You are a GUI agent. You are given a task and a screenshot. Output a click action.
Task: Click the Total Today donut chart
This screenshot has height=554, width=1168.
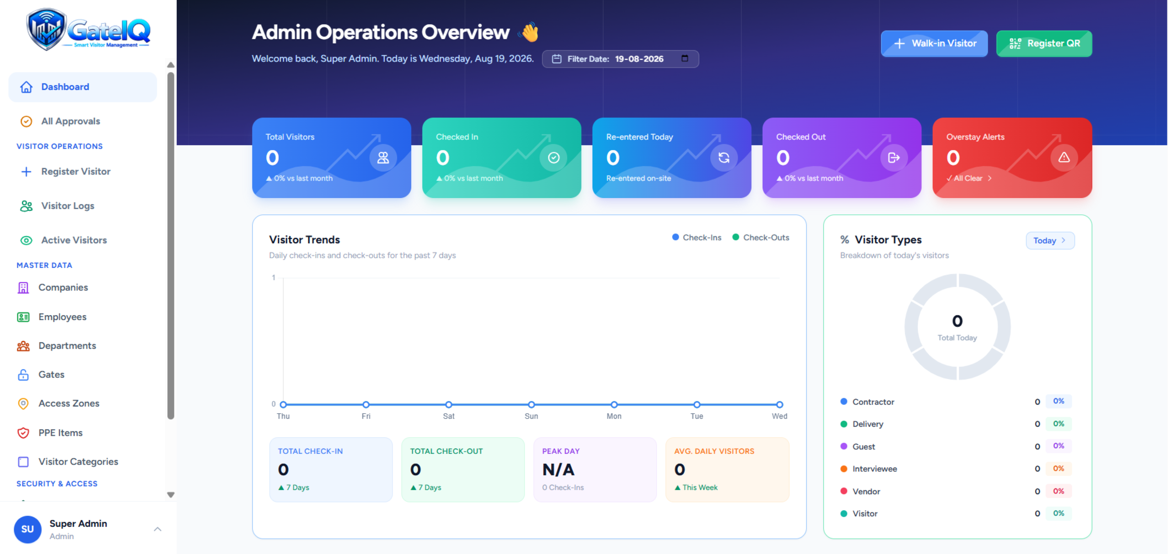tap(957, 327)
